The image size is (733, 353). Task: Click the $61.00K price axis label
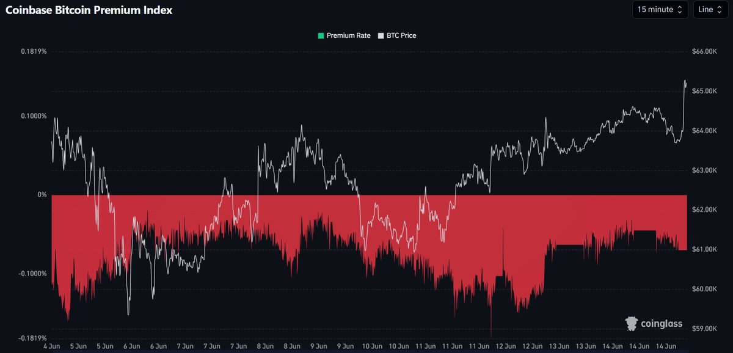point(704,249)
